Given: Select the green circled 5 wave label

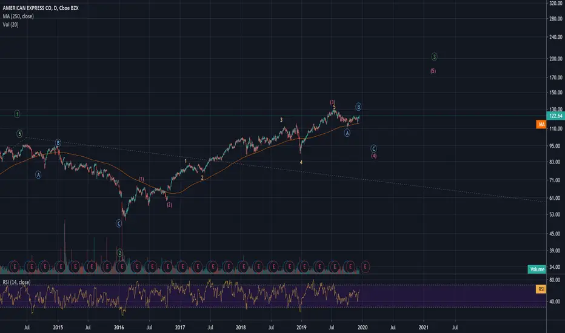Looking at the screenshot, I should click(x=19, y=134).
